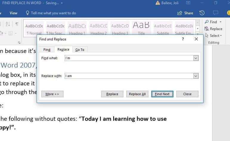This screenshot has width=230, height=141.
Task: Switch to the Go To tab
Action: coord(80,50)
